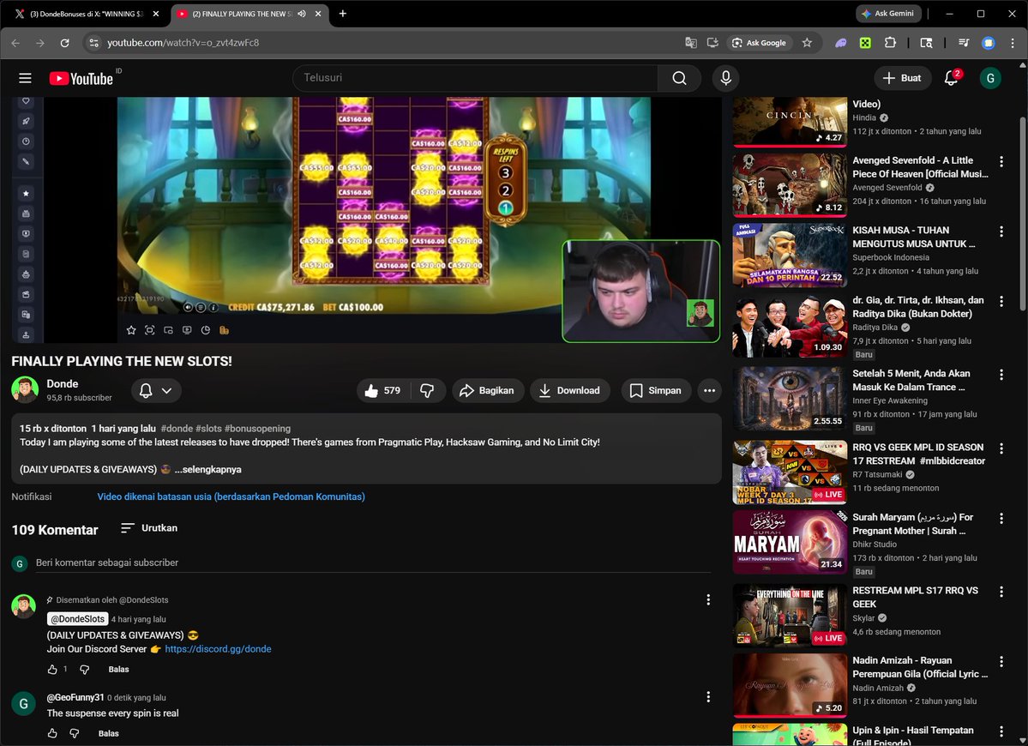
Task: Open Surah Maryam video thumbnail
Action: click(x=790, y=542)
